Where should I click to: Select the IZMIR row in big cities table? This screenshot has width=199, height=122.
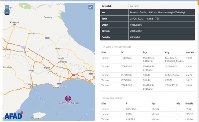pos(147,115)
